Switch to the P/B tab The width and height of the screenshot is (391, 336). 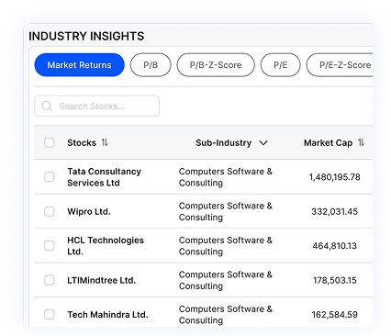click(x=151, y=65)
